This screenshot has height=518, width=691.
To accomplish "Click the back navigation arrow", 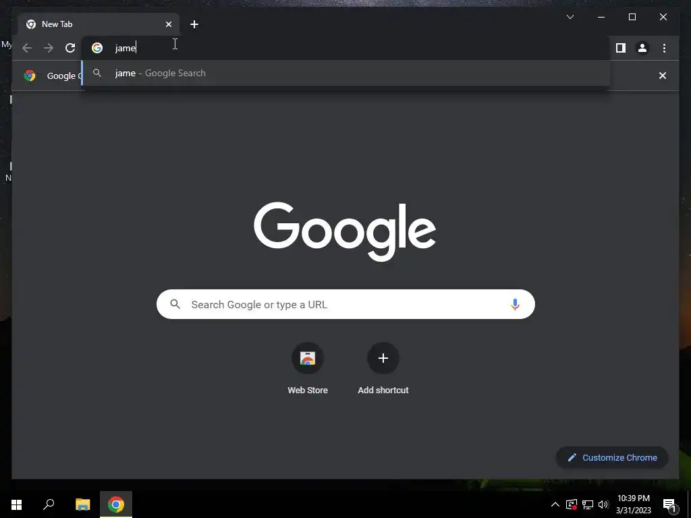I will pos(27,48).
